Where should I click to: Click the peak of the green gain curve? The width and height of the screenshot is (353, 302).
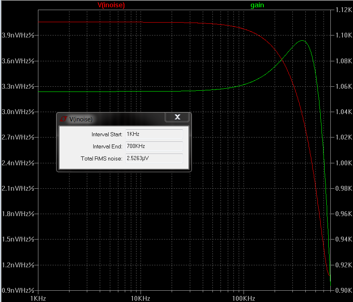(x=302, y=41)
